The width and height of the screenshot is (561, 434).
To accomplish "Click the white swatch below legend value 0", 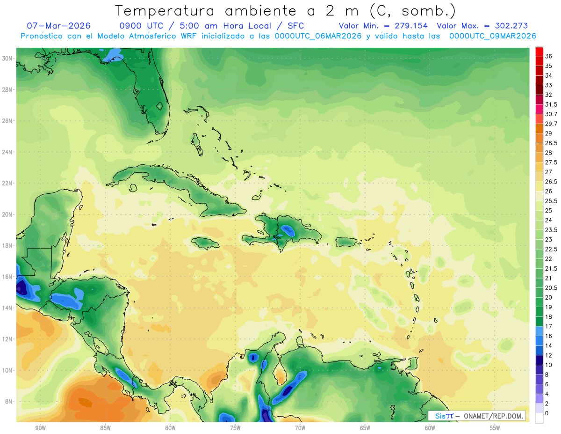I will pos(539,418).
